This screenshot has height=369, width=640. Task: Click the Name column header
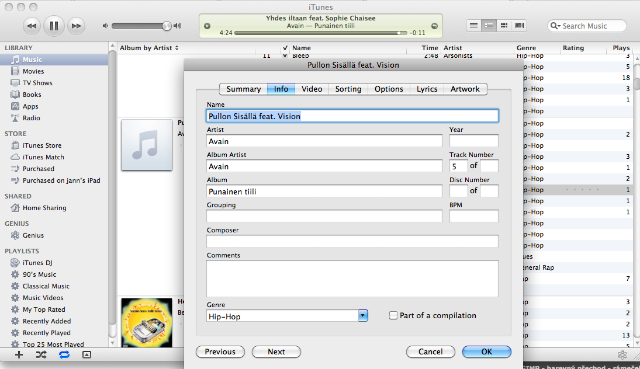[x=349, y=48]
